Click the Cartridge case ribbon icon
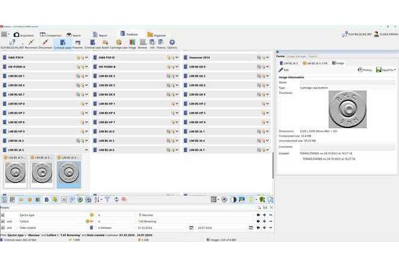Viewport: 399px width, 266px height. (118, 44)
